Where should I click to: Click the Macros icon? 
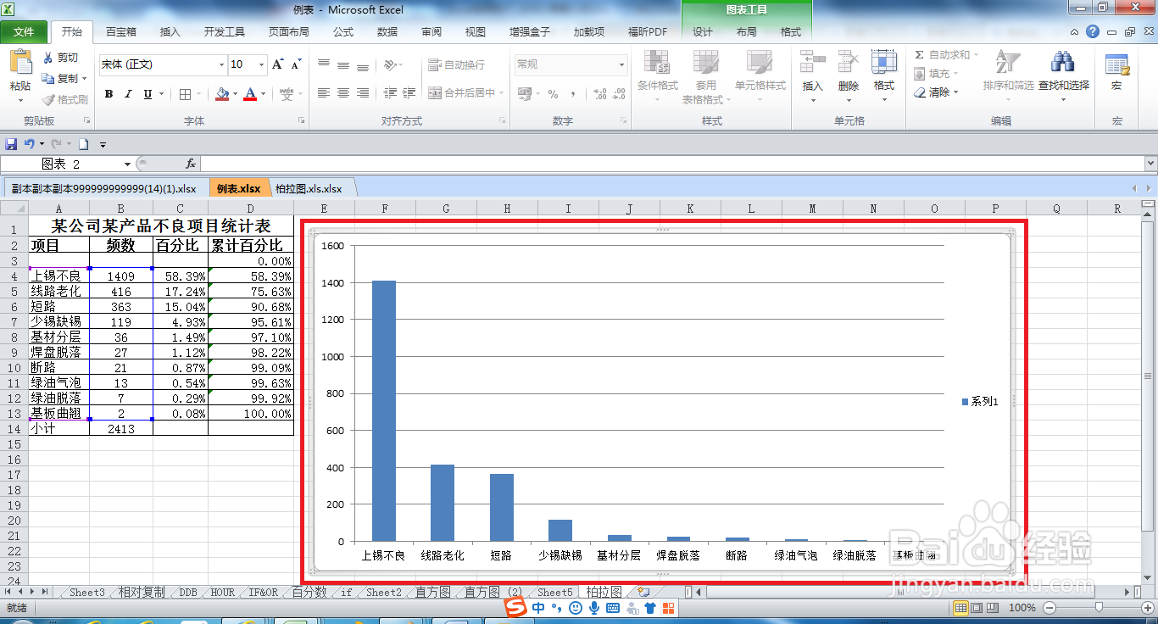(x=1116, y=64)
